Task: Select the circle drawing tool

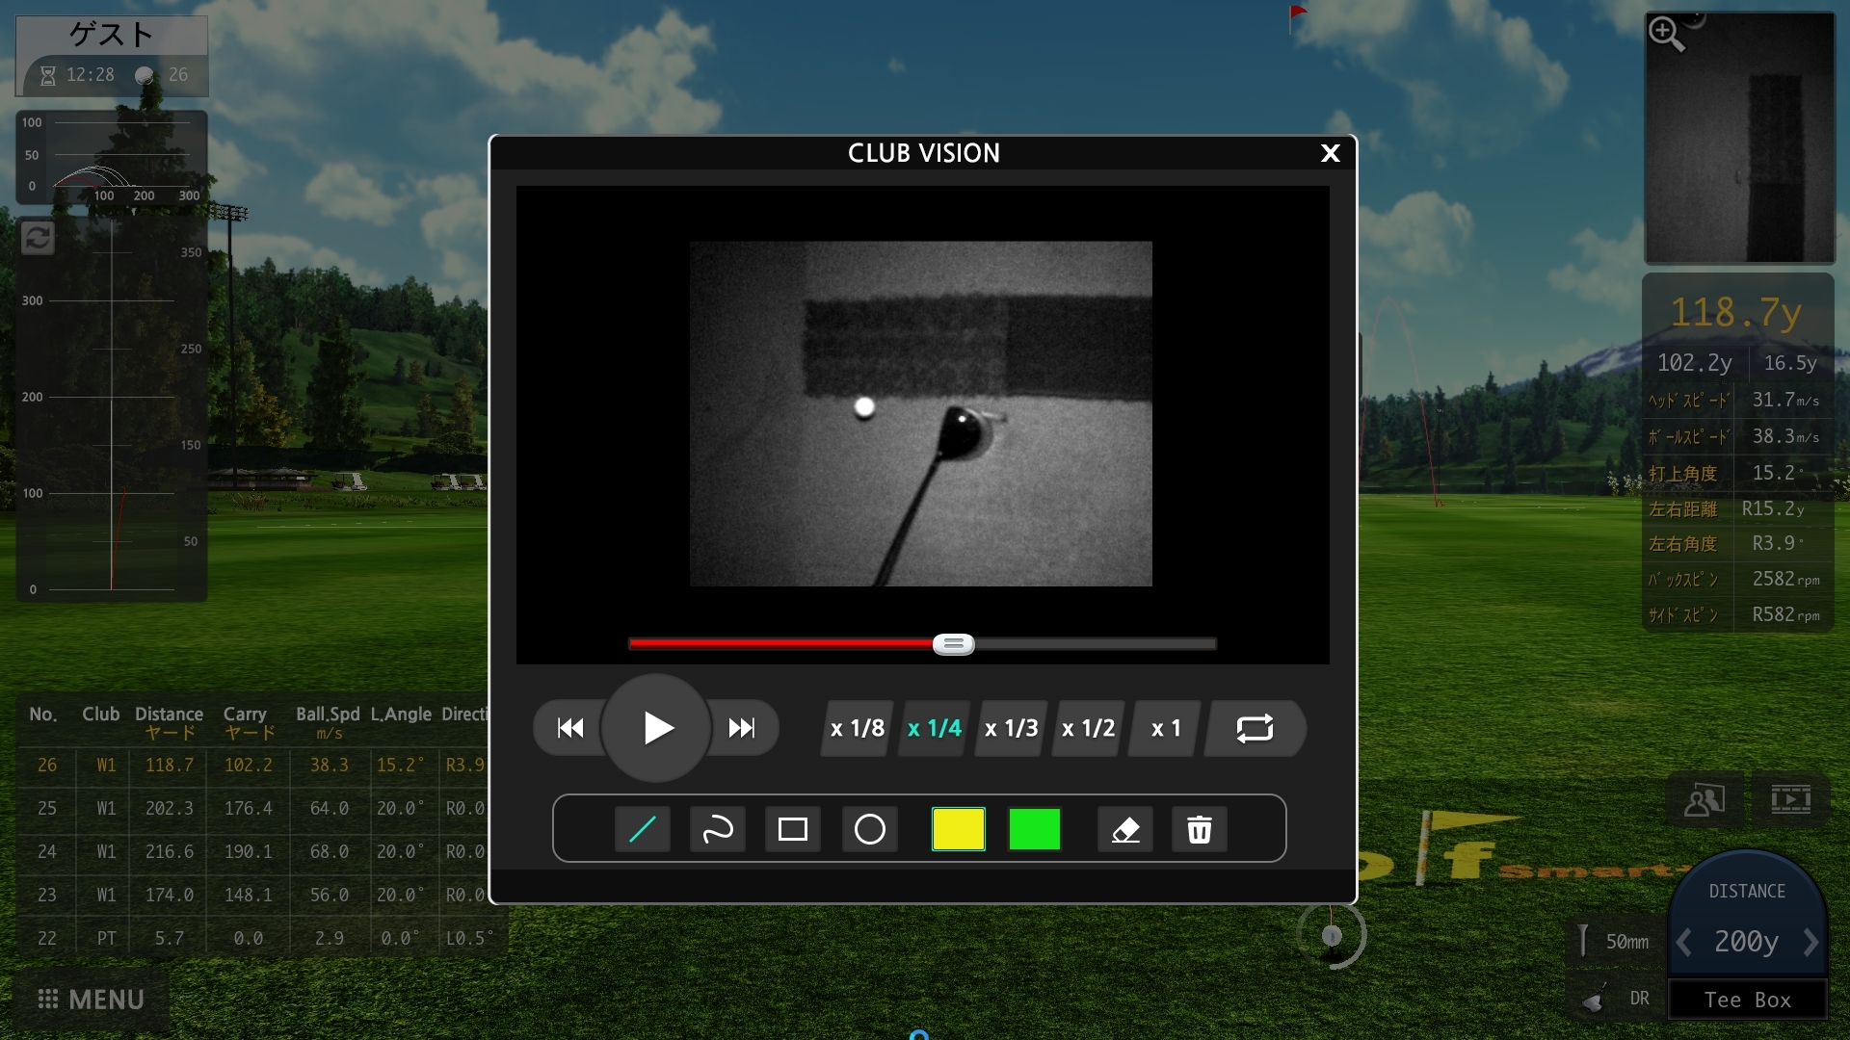Action: point(870,829)
